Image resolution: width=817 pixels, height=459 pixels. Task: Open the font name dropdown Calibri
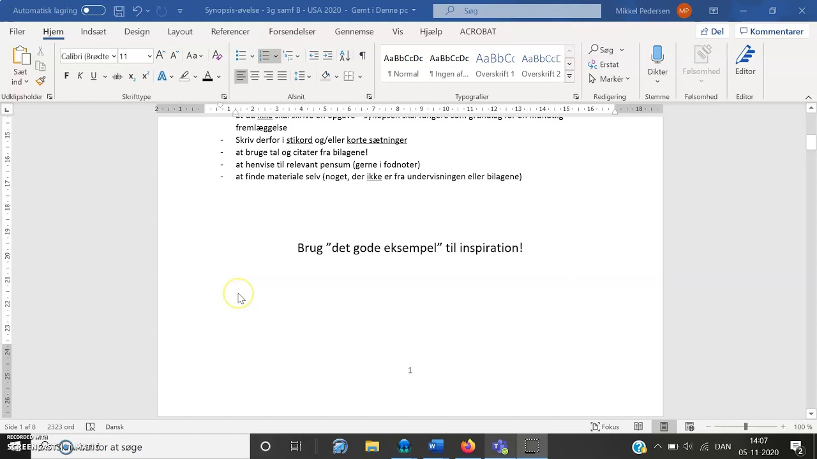[114, 56]
